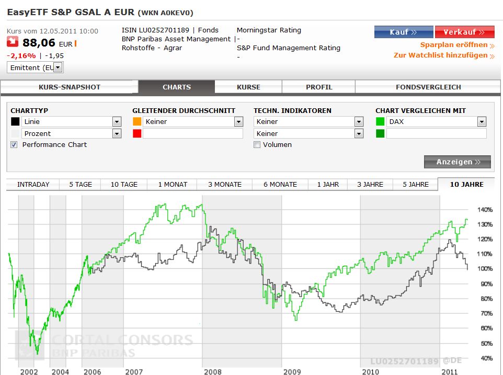The image size is (503, 375).
Task: Click the red price-down arrow icon
Action: coord(13,42)
